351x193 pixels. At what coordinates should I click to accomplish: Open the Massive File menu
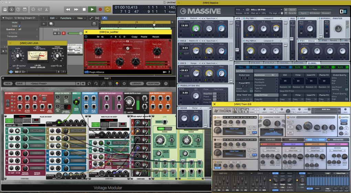point(239,10)
